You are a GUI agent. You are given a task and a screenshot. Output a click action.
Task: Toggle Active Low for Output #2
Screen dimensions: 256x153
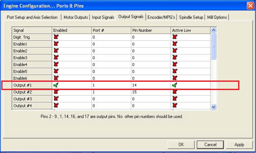(x=175, y=92)
